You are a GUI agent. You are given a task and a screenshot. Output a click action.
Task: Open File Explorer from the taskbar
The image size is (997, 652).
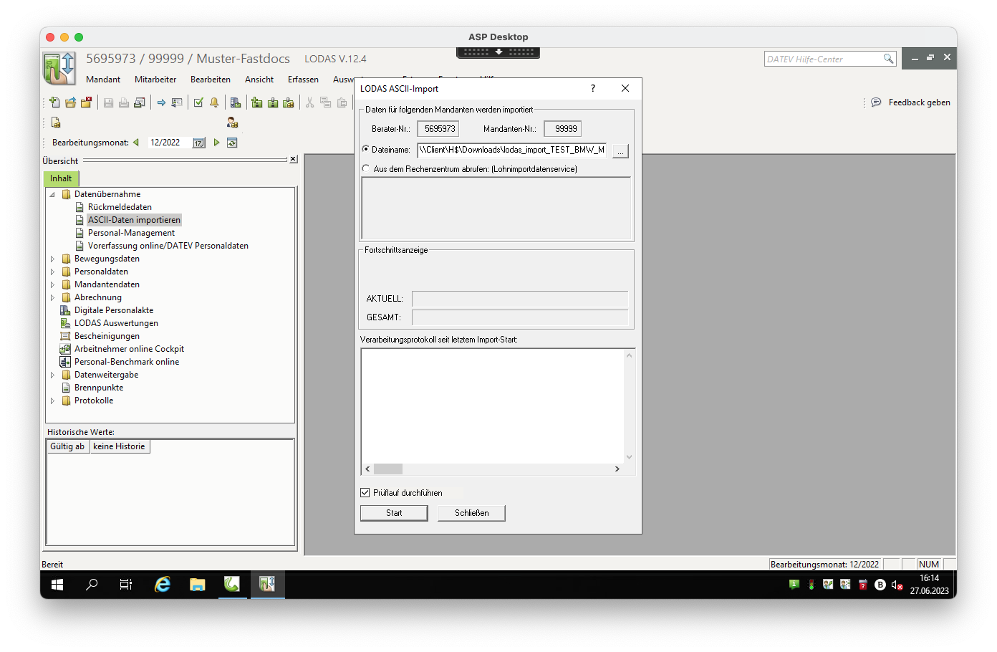pos(198,585)
